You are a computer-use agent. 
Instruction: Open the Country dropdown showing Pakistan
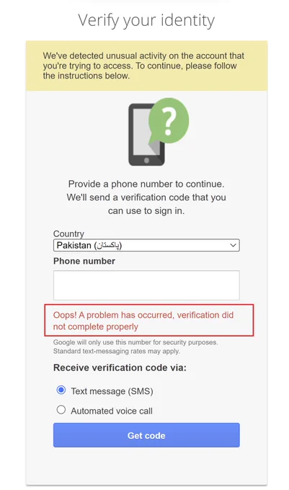(146, 245)
